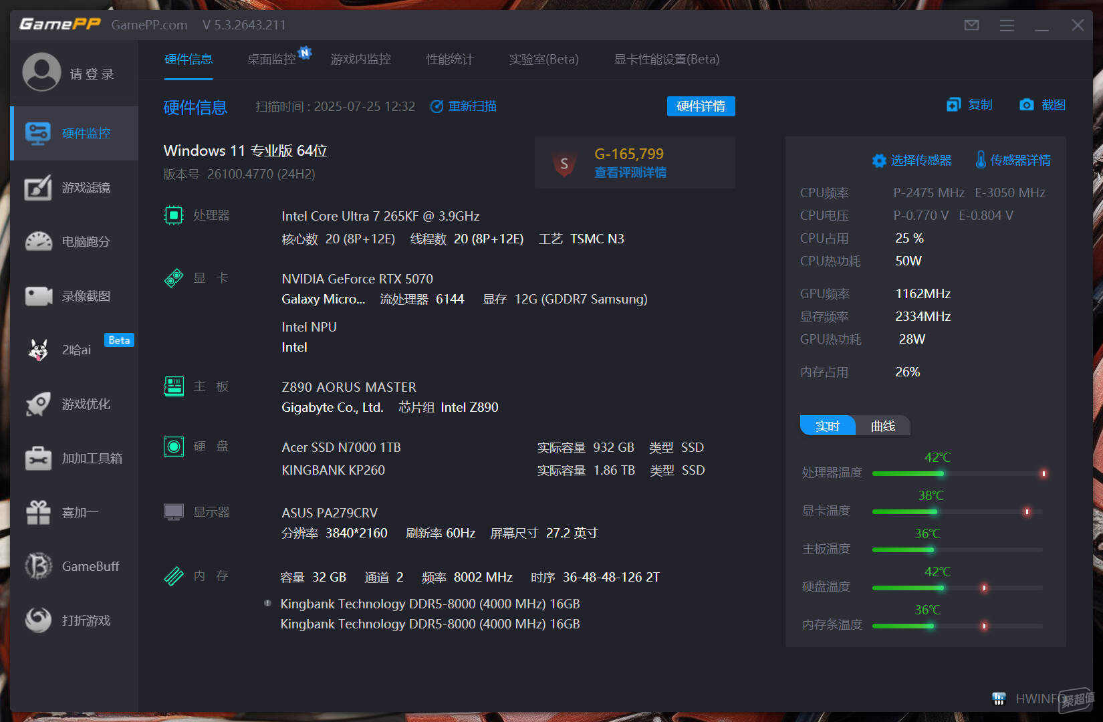This screenshot has width=1103, height=722.
Task: Click the S score shield badge
Action: (x=564, y=163)
